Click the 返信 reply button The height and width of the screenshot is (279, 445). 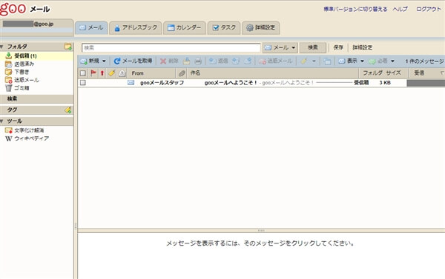(219, 61)
